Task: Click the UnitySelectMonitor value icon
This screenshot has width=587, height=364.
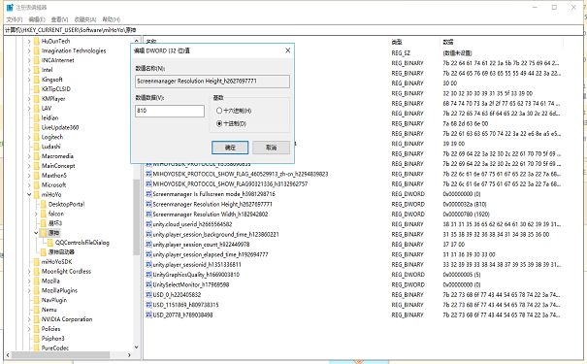Action: coord(148,284)
